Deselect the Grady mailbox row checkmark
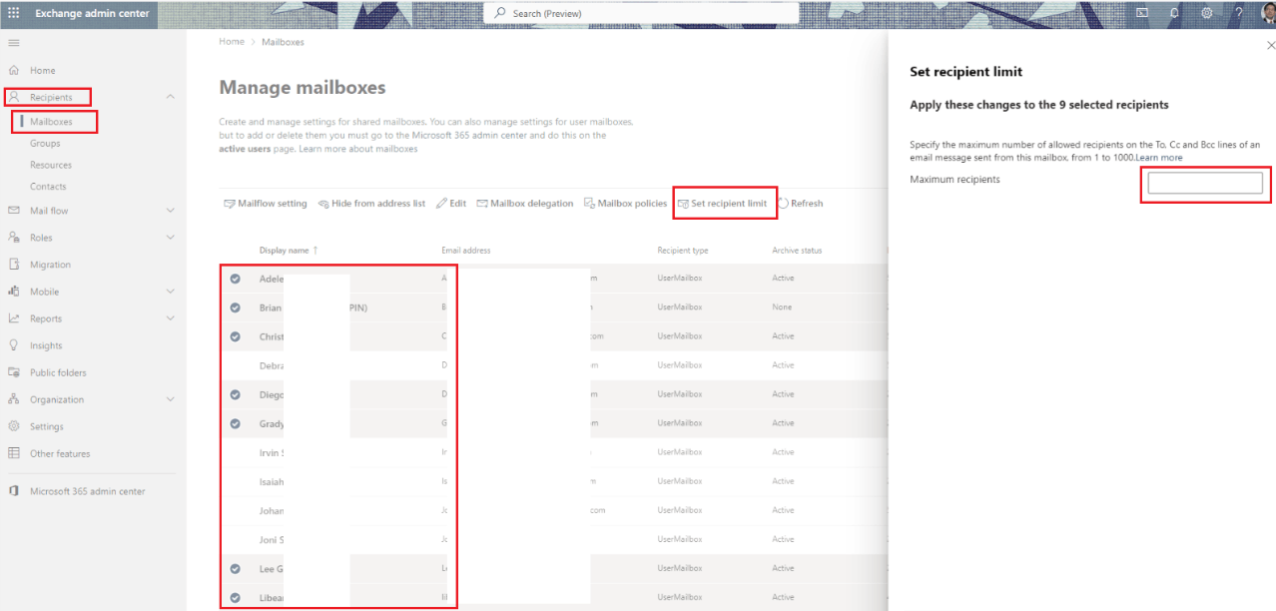The image size is (1276, 611). [236, 423]
